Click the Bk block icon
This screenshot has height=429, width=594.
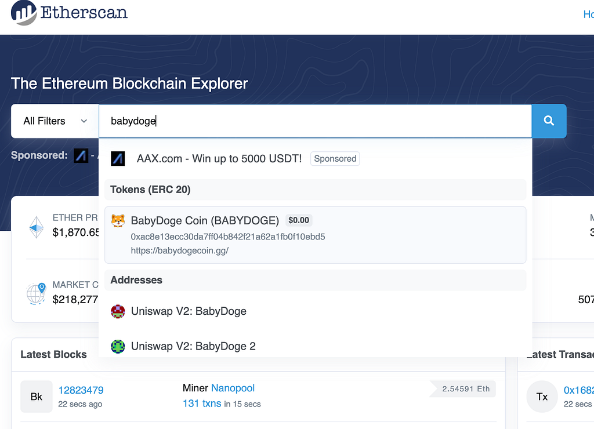tap(37, 397)
